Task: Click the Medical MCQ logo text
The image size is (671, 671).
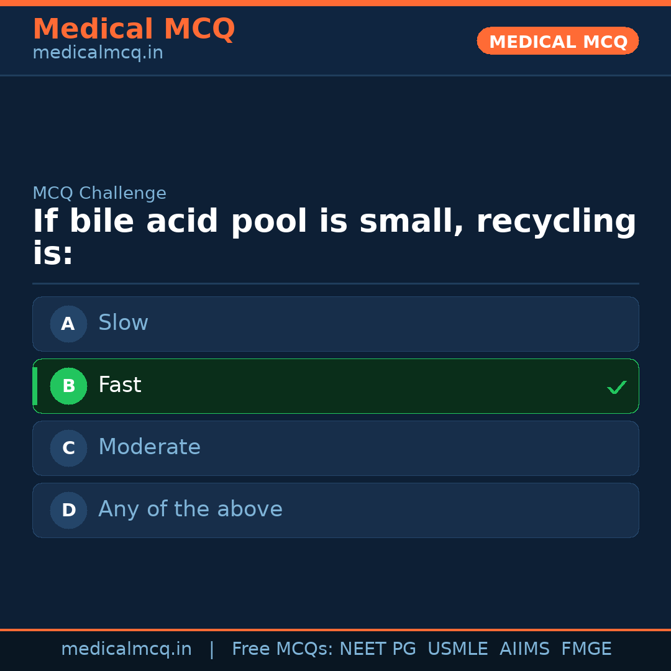Action: [x=134, y=29]
